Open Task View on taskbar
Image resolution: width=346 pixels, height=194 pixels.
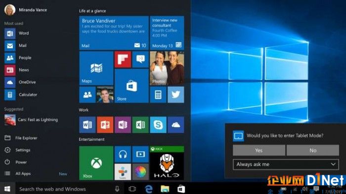click(x=132, y=189)
